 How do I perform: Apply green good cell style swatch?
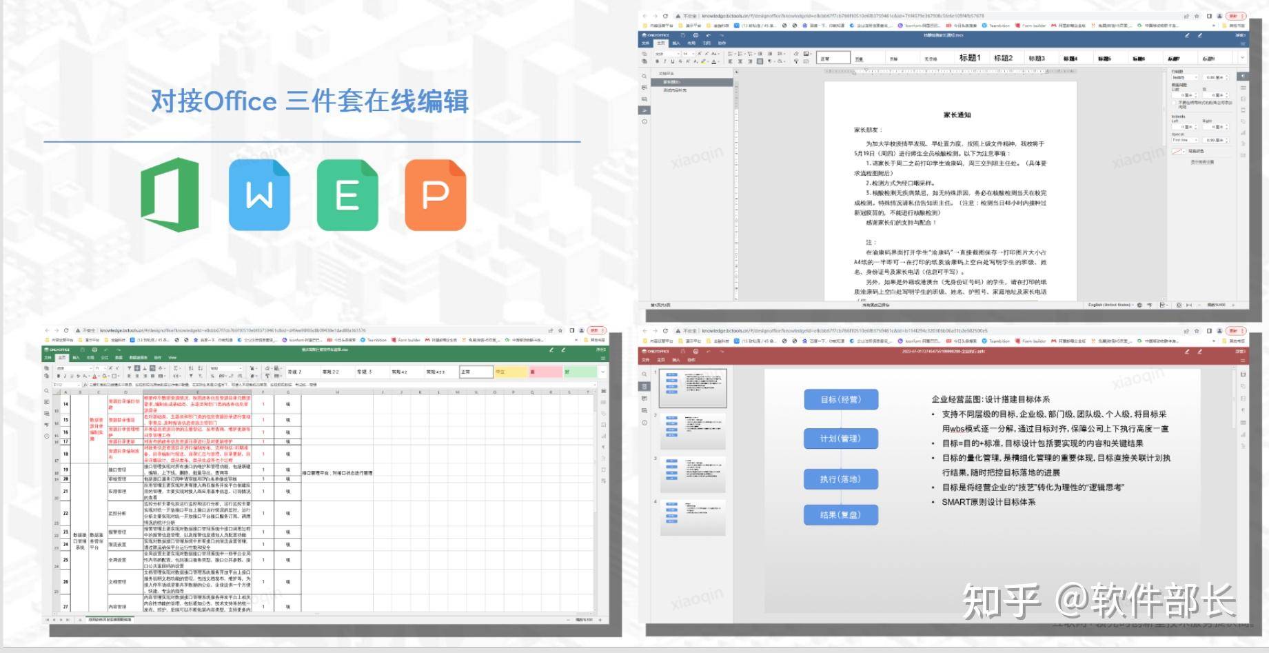coord(581,372)
